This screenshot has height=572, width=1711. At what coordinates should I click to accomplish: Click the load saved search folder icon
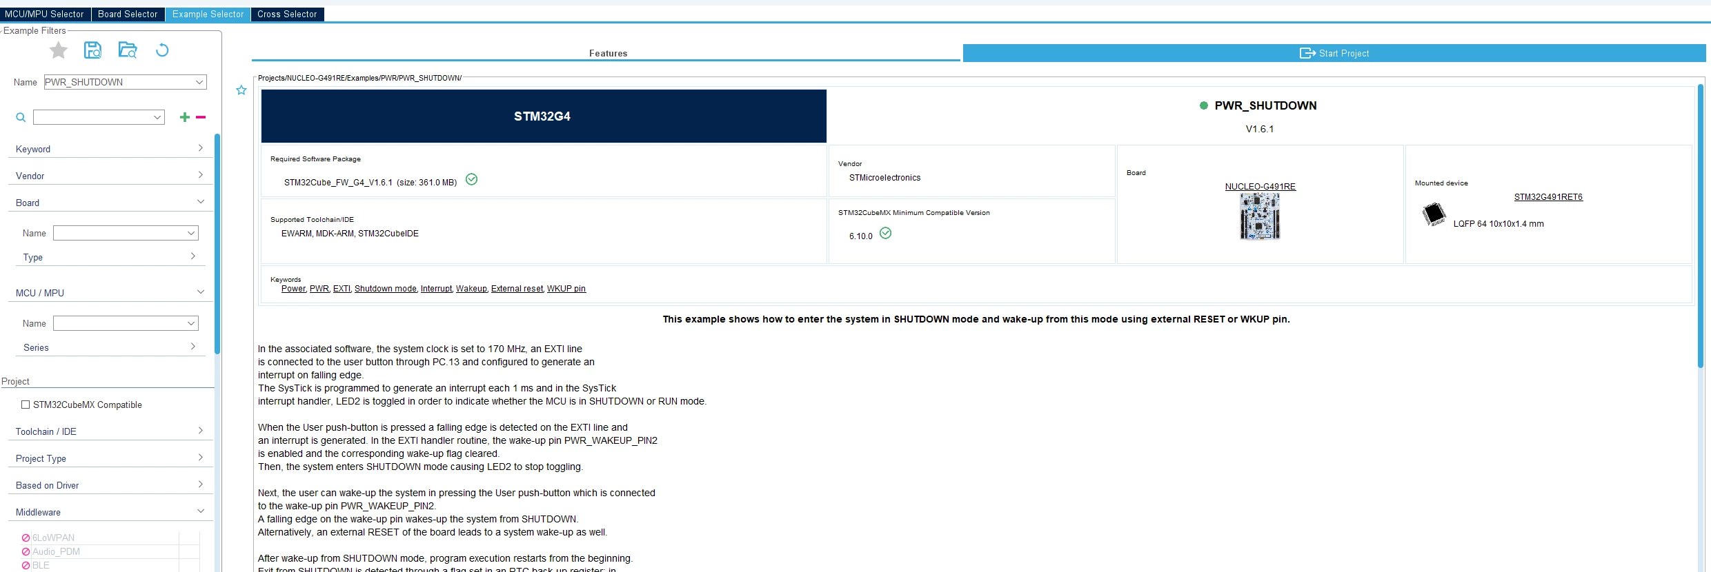point(128,50)
